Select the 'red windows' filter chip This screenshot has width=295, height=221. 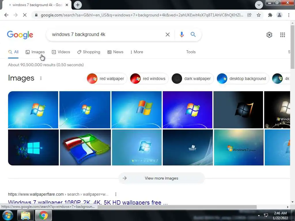pos(149,79)
